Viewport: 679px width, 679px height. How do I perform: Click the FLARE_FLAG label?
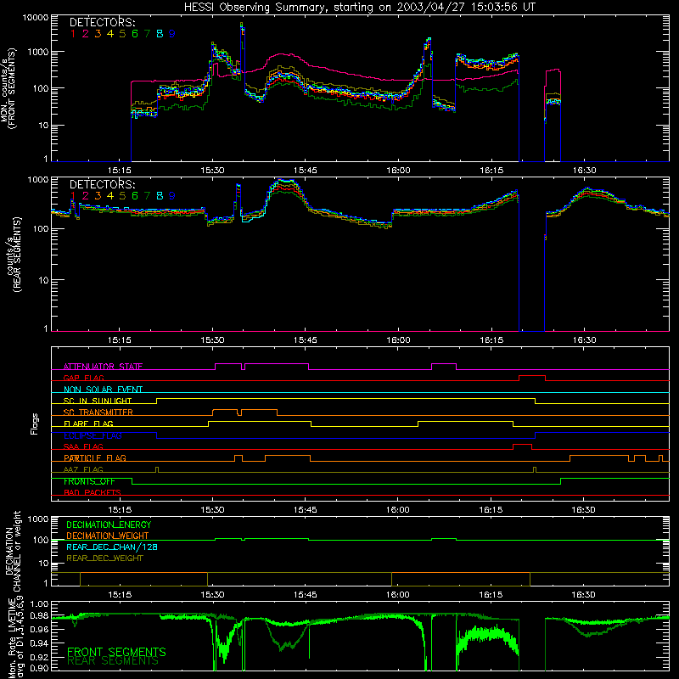tap(88, 424)
